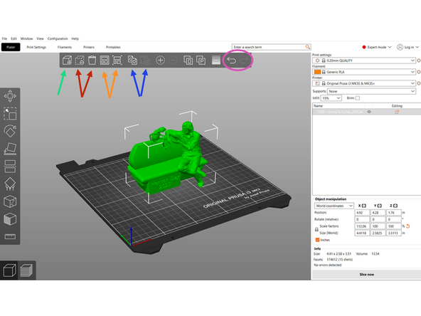The image size is (421, 316).
Task: Open print settings gear beside 0.20mm QUALITY
Action: [419, 60]
